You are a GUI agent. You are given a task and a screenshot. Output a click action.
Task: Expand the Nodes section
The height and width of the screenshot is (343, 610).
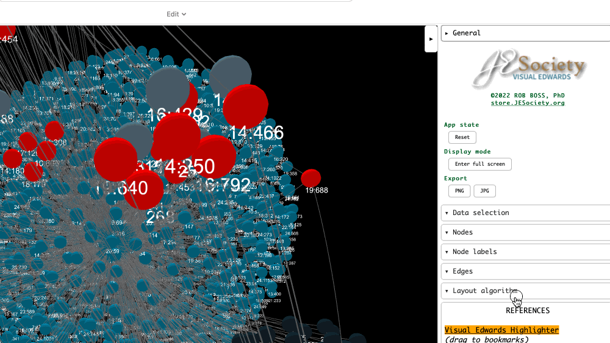pyautogui.click(x=525, y=232)
